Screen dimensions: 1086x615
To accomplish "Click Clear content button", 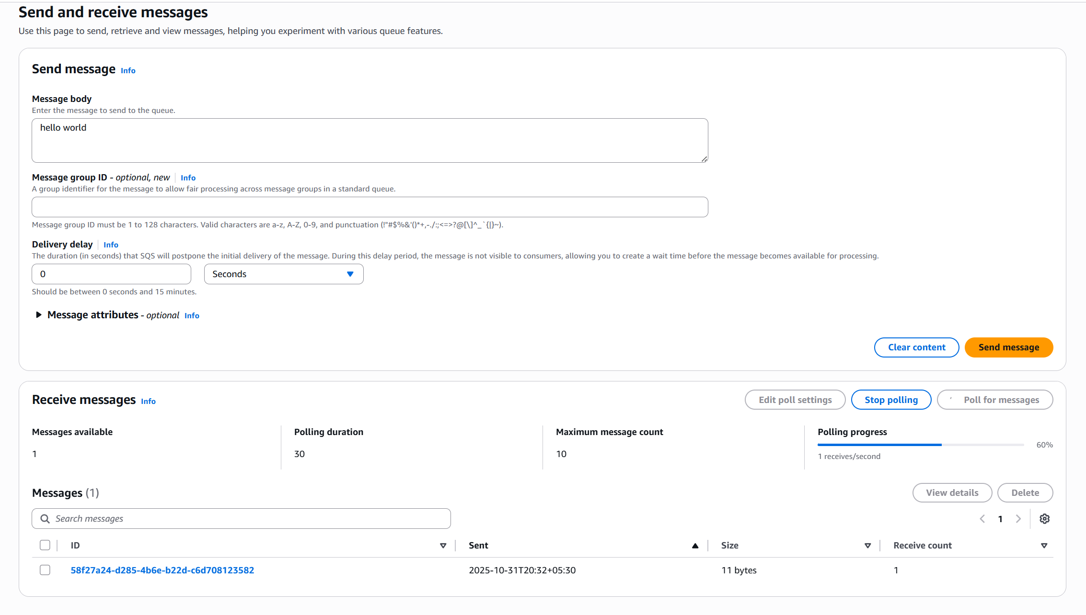I will click(916, 347).
